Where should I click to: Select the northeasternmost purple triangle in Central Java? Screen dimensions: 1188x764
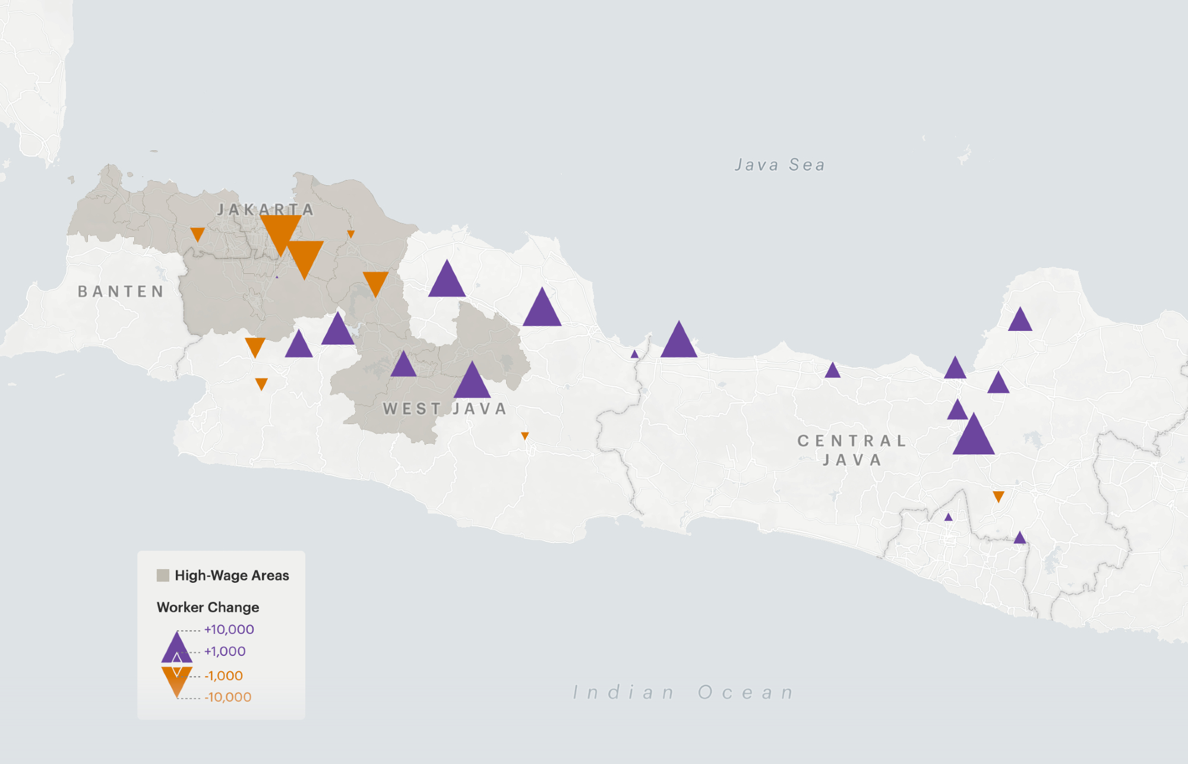(x=1020, y=321)
